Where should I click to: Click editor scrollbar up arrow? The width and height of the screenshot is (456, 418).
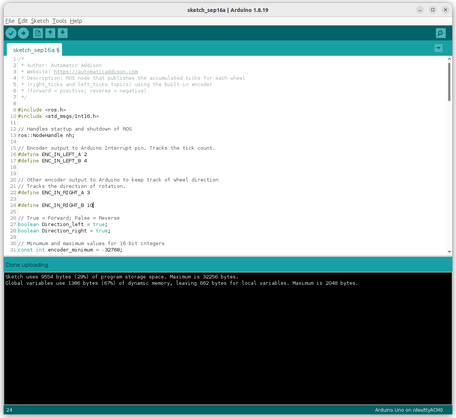[x=449, y=59]
